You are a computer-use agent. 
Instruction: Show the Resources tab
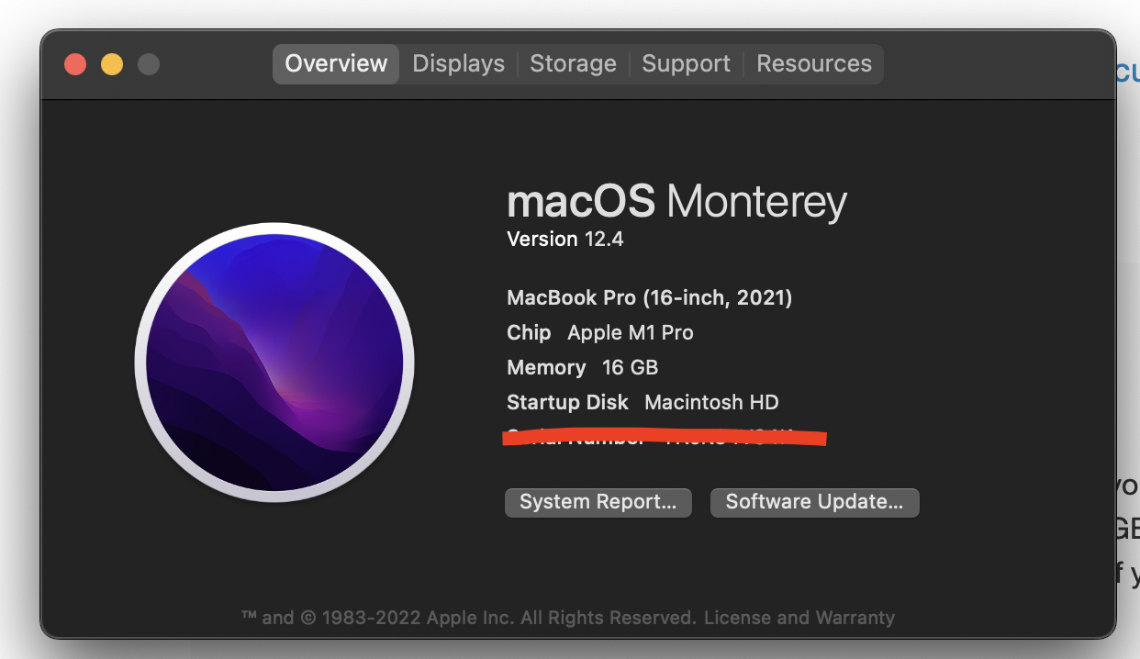coord(813,63)
